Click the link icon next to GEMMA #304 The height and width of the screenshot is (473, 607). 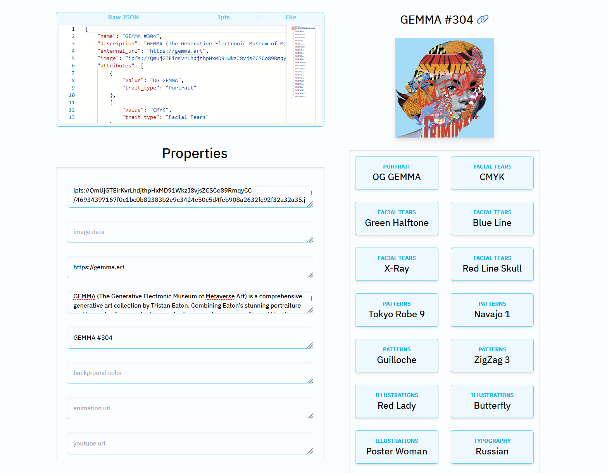[x=482, y=19]
